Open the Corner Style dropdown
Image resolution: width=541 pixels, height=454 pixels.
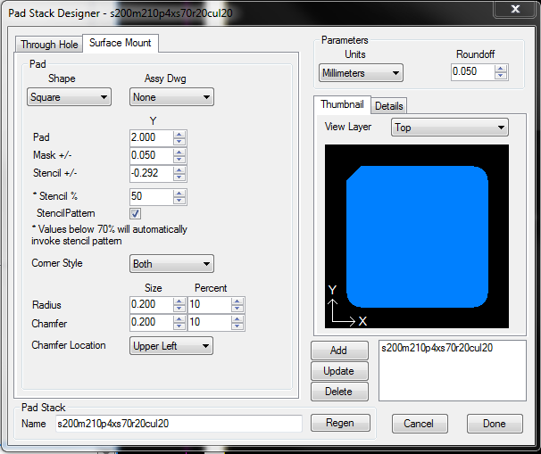pyautogui.click(x=171, y=264)
